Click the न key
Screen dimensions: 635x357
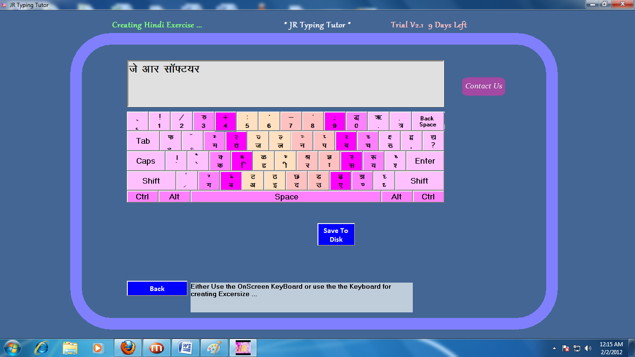click(x=302, y=141)
